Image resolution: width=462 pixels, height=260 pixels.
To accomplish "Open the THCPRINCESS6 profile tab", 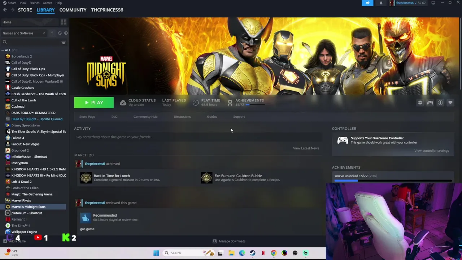I will tap(107, 10).
